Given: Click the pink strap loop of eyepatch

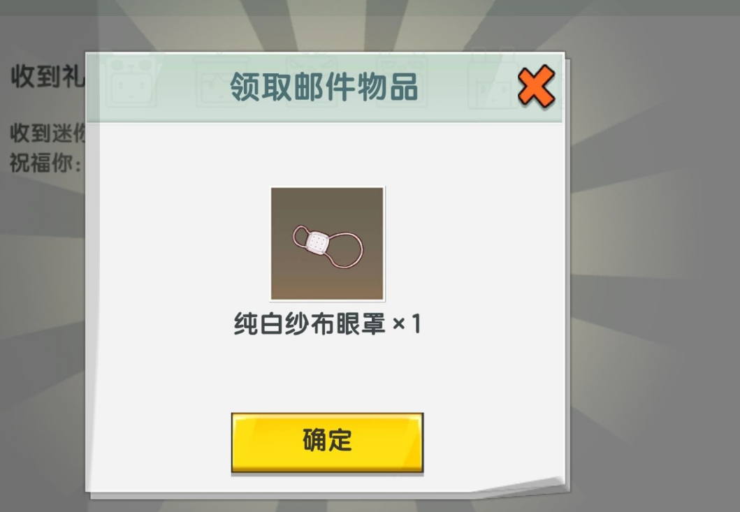Looking at the screenshot, I should [x=347, y=250].
